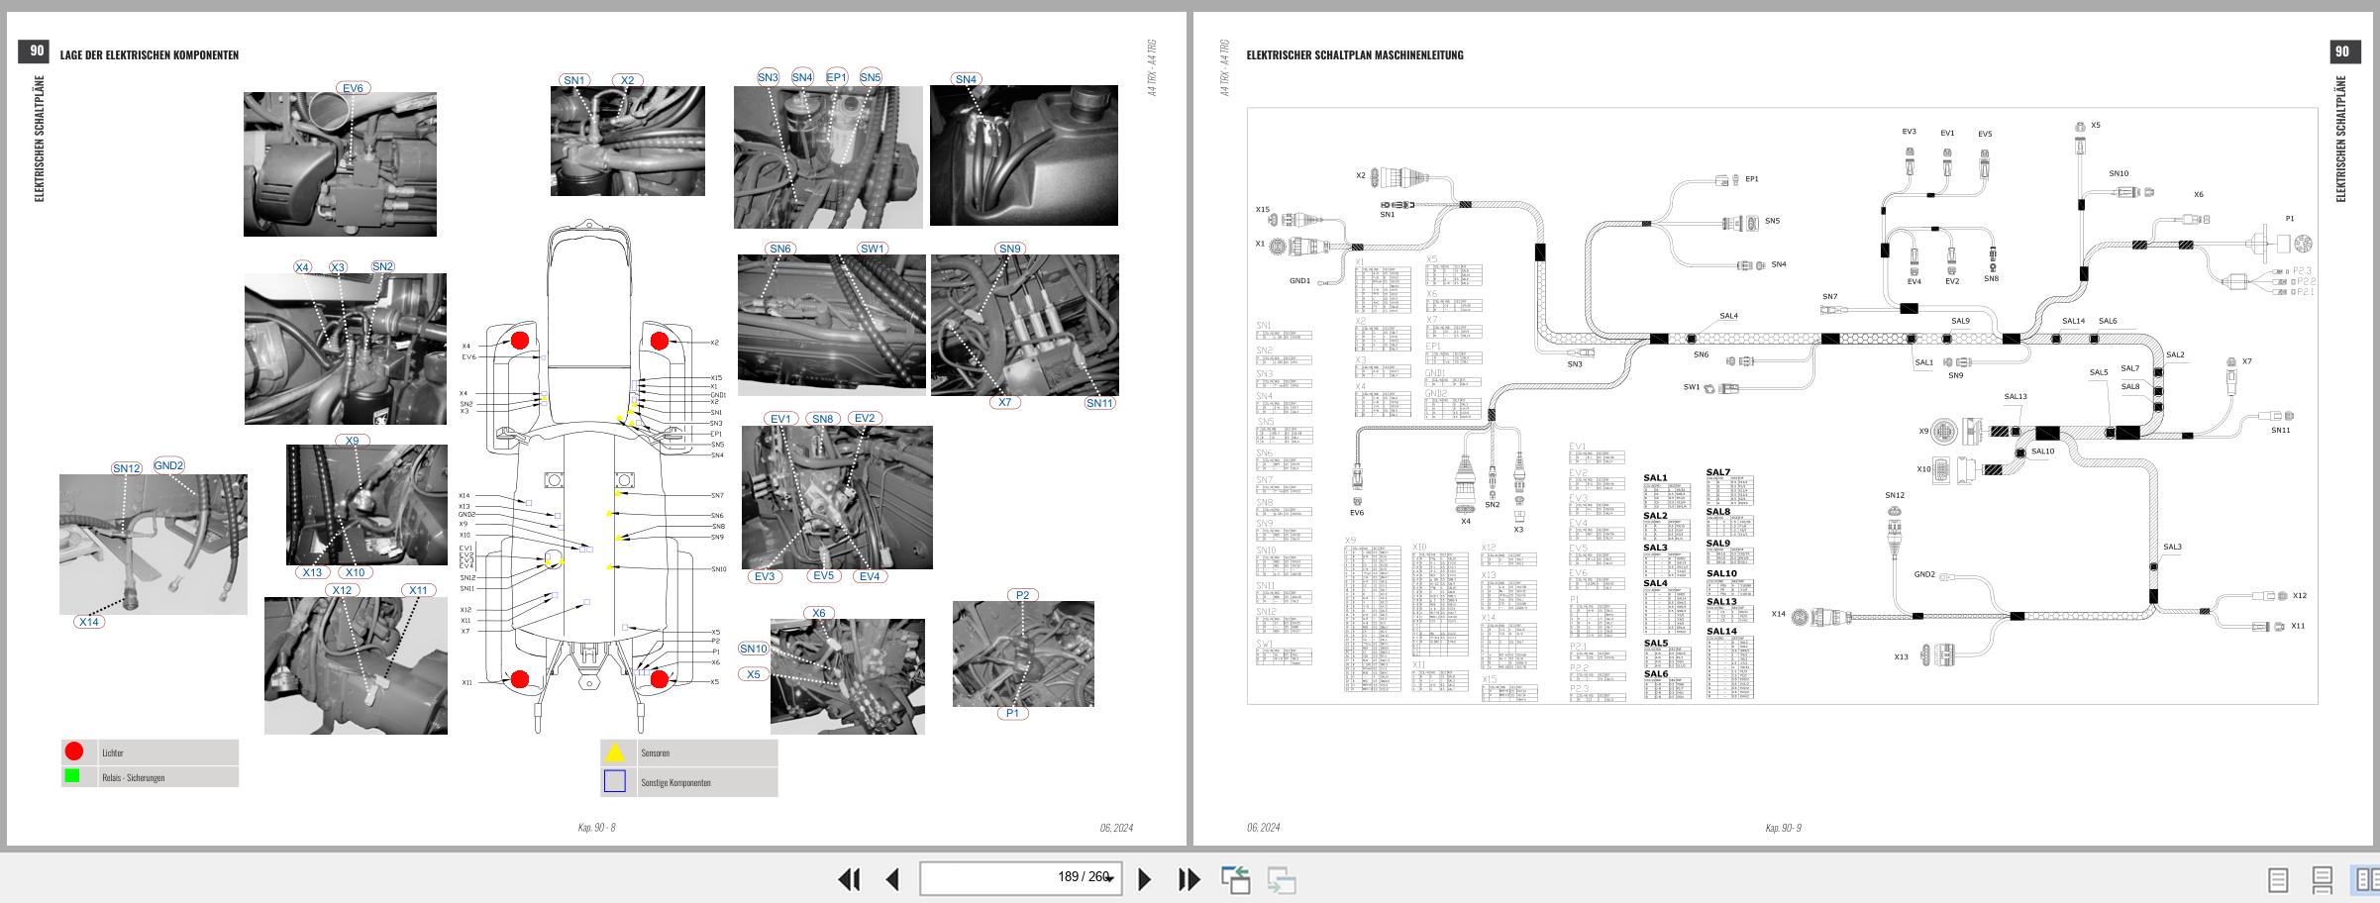2380x903 pixels.
Task: Click the X14 callout bubble below the photo
Action: pos(89,622)
